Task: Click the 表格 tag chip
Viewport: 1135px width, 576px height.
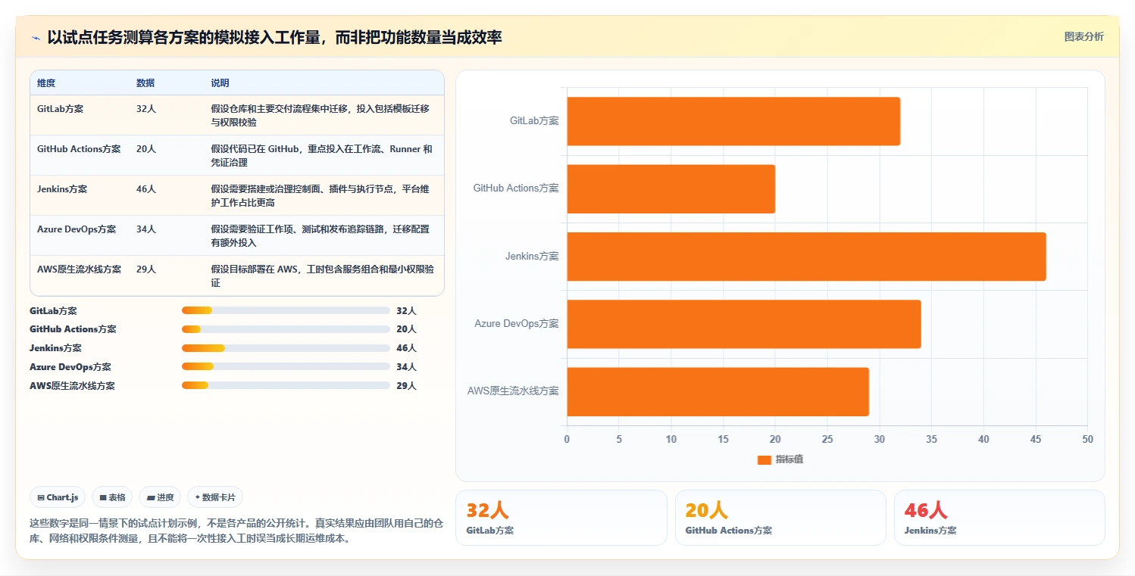Action: tap(112, 497)
